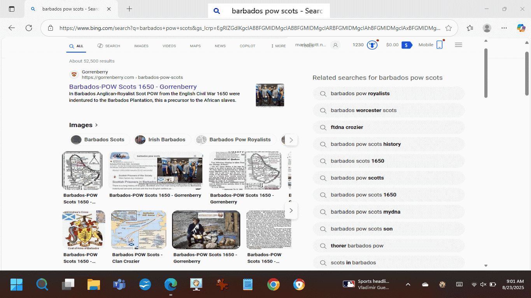Switch to the IMAGES search tab
Screen dimensions: 531x298
[141, 46]
